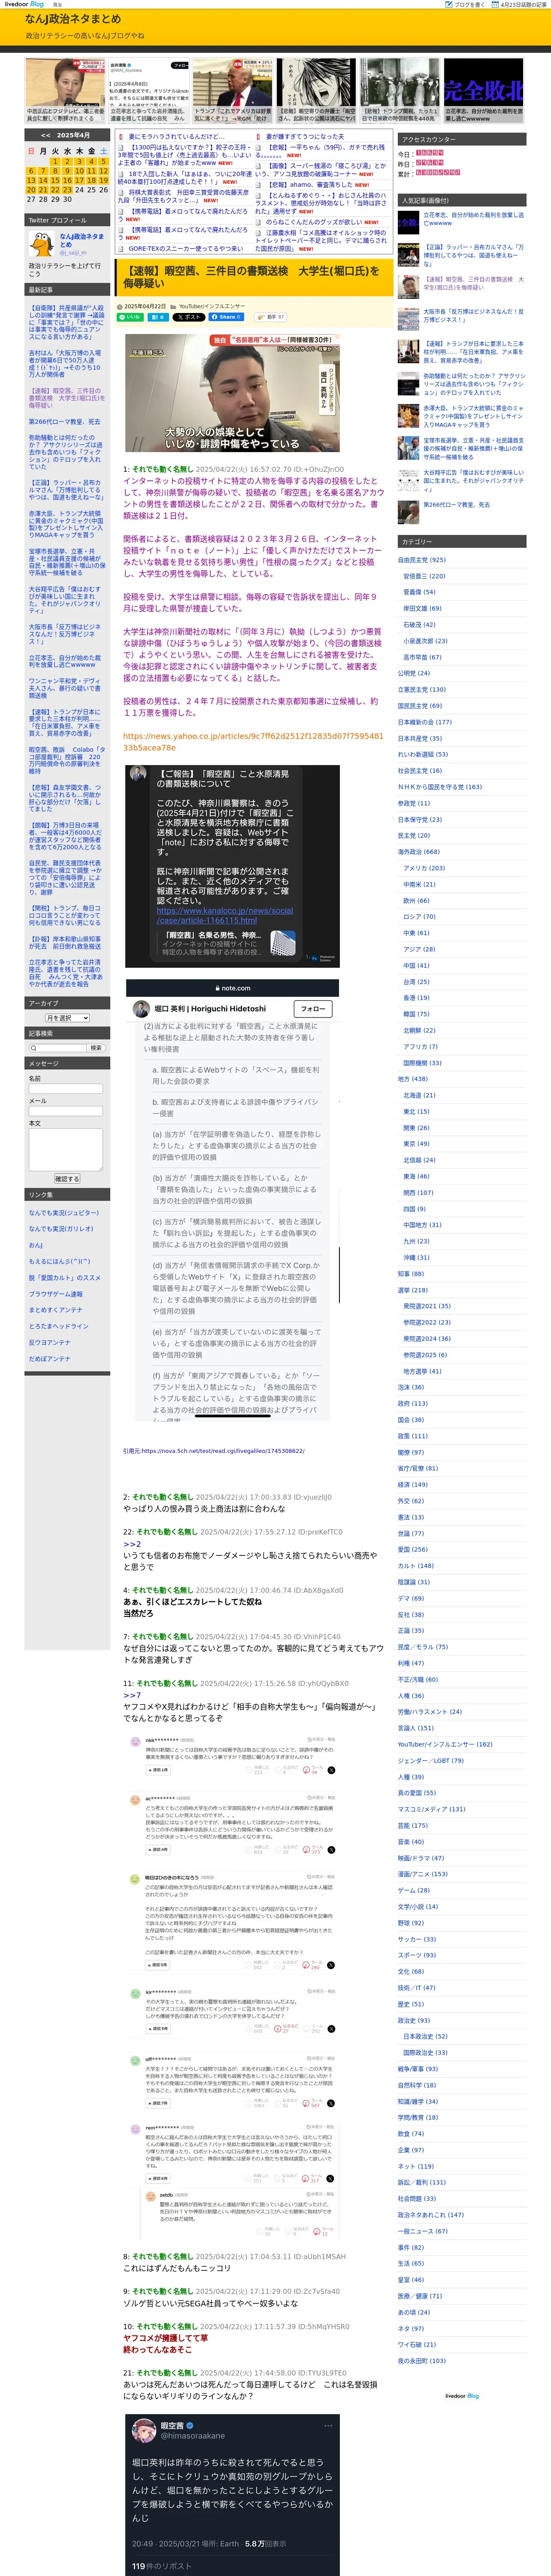Open the popular article thumbnail for 大谷翔平広告
551x2576 pixels.
tap(408, 480)
